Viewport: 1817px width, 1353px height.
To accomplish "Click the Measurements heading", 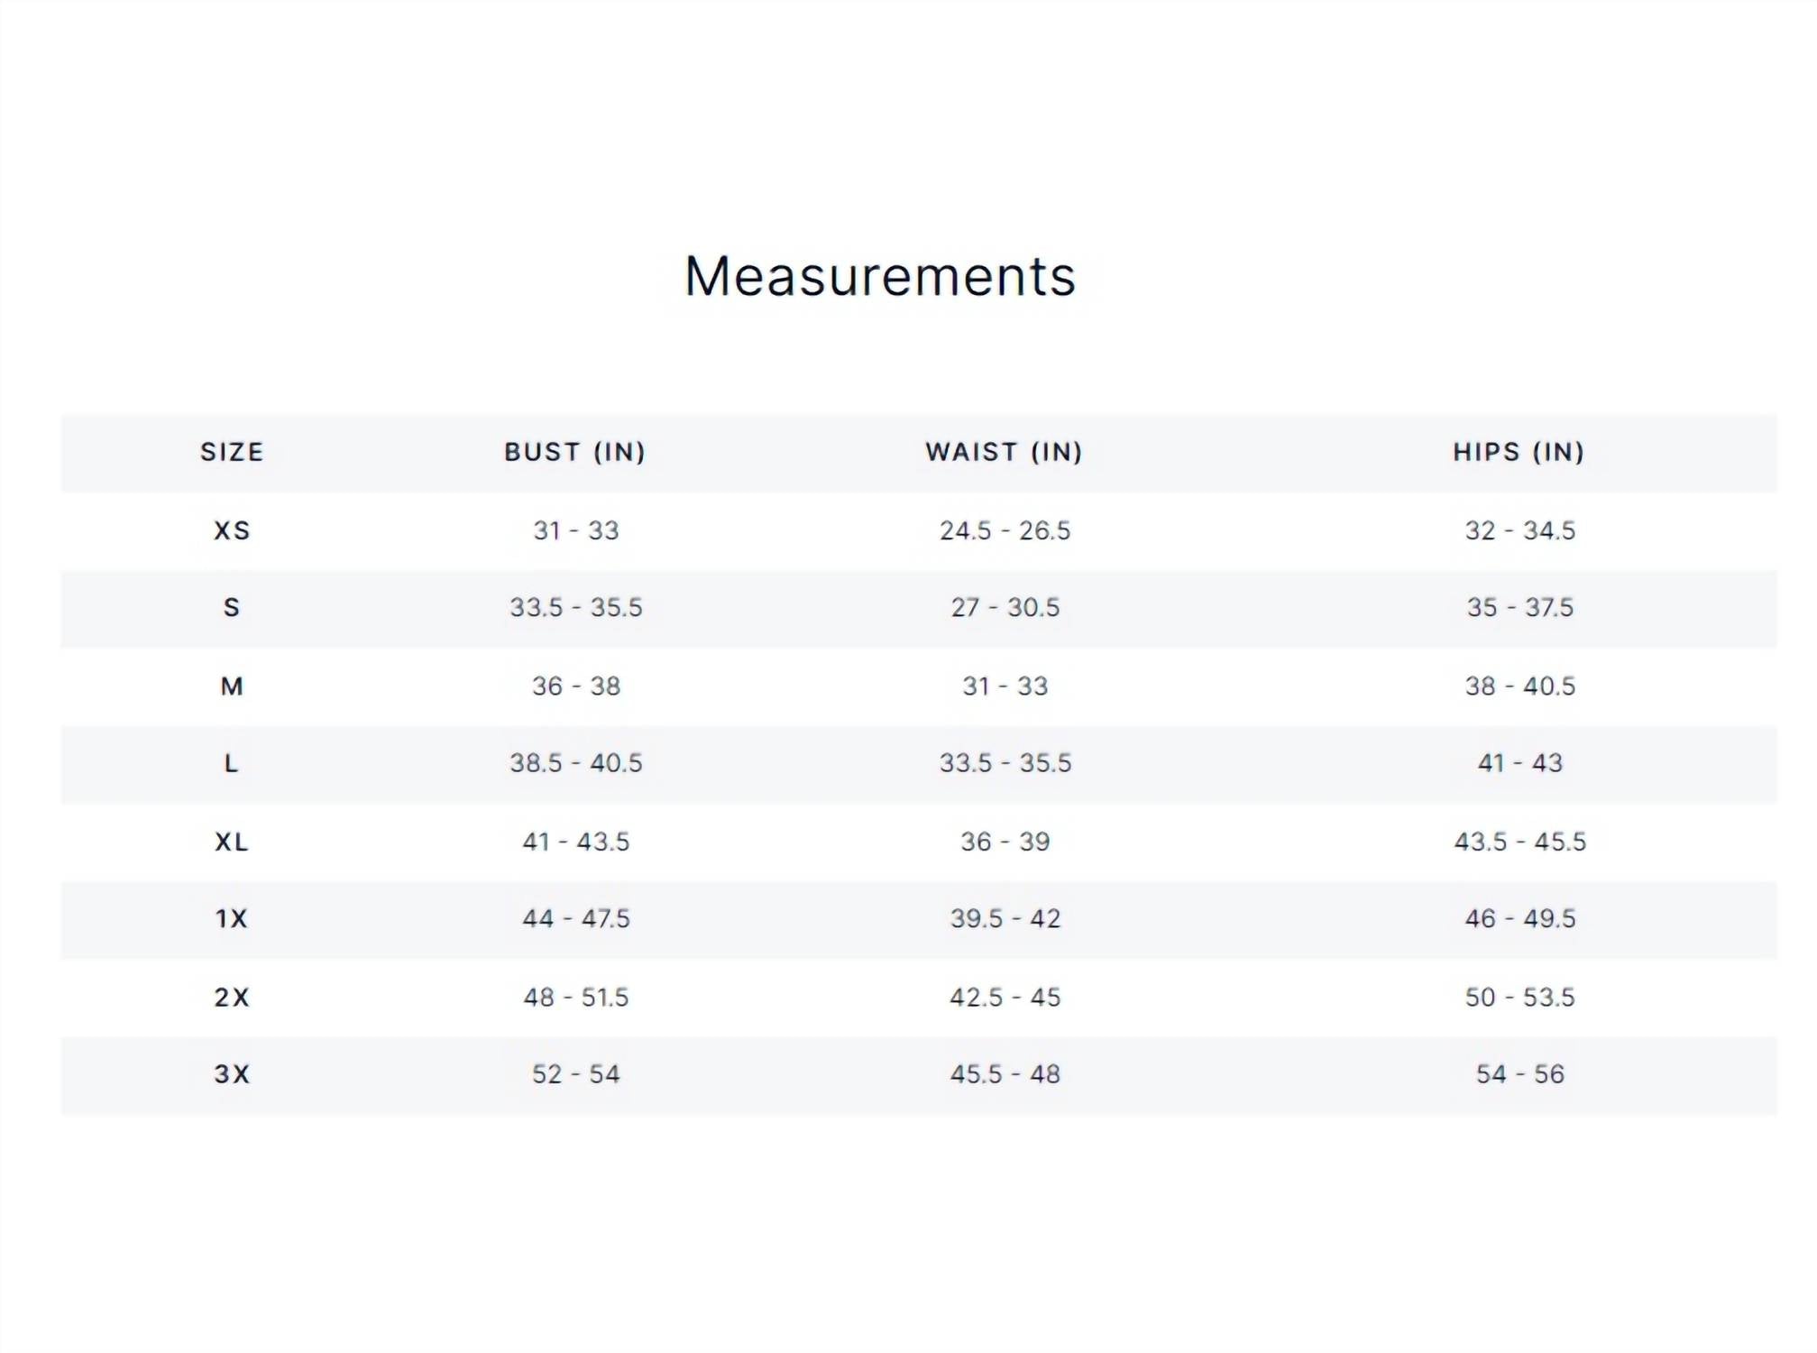I will (x=880, y=276).
